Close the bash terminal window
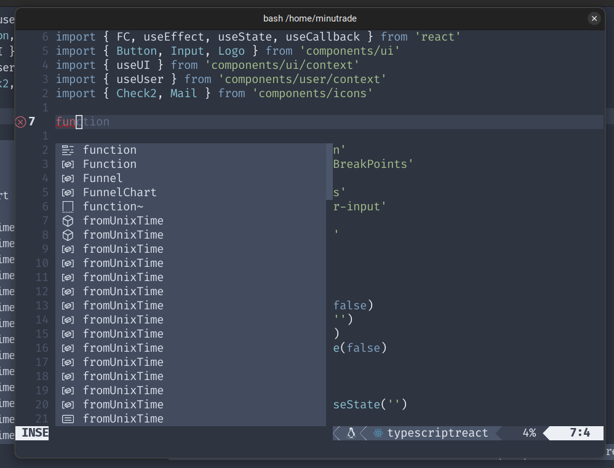The width and height of the screenshot is (614, 468). 594,18
